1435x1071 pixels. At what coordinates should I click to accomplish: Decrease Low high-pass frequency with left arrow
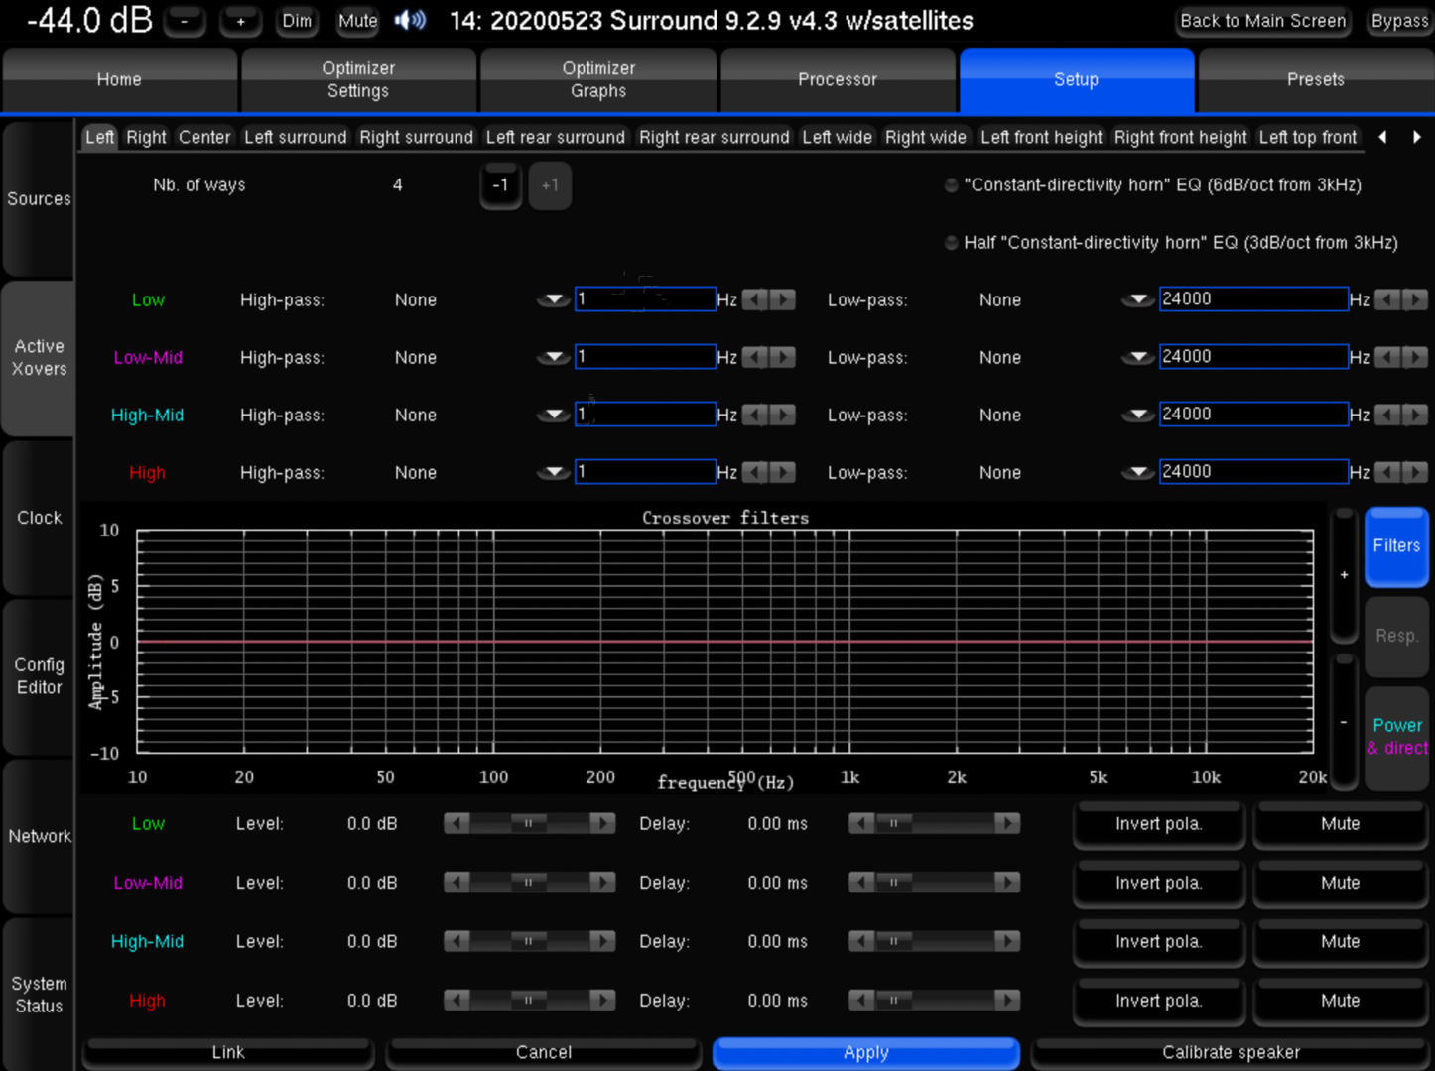click(755, 299)
